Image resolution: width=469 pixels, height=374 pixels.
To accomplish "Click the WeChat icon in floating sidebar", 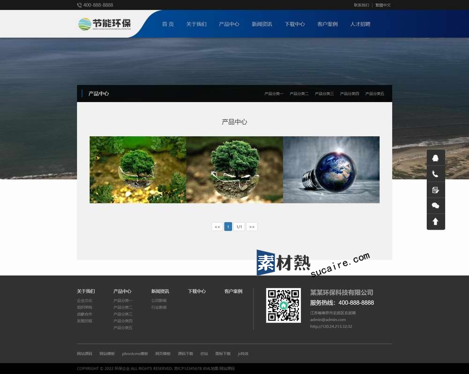I will coord(435,206).
